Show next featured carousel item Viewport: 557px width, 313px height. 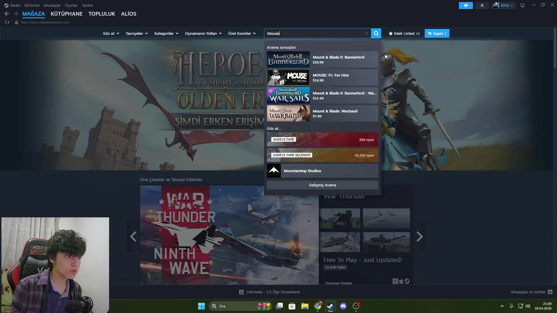pos(419,236)
